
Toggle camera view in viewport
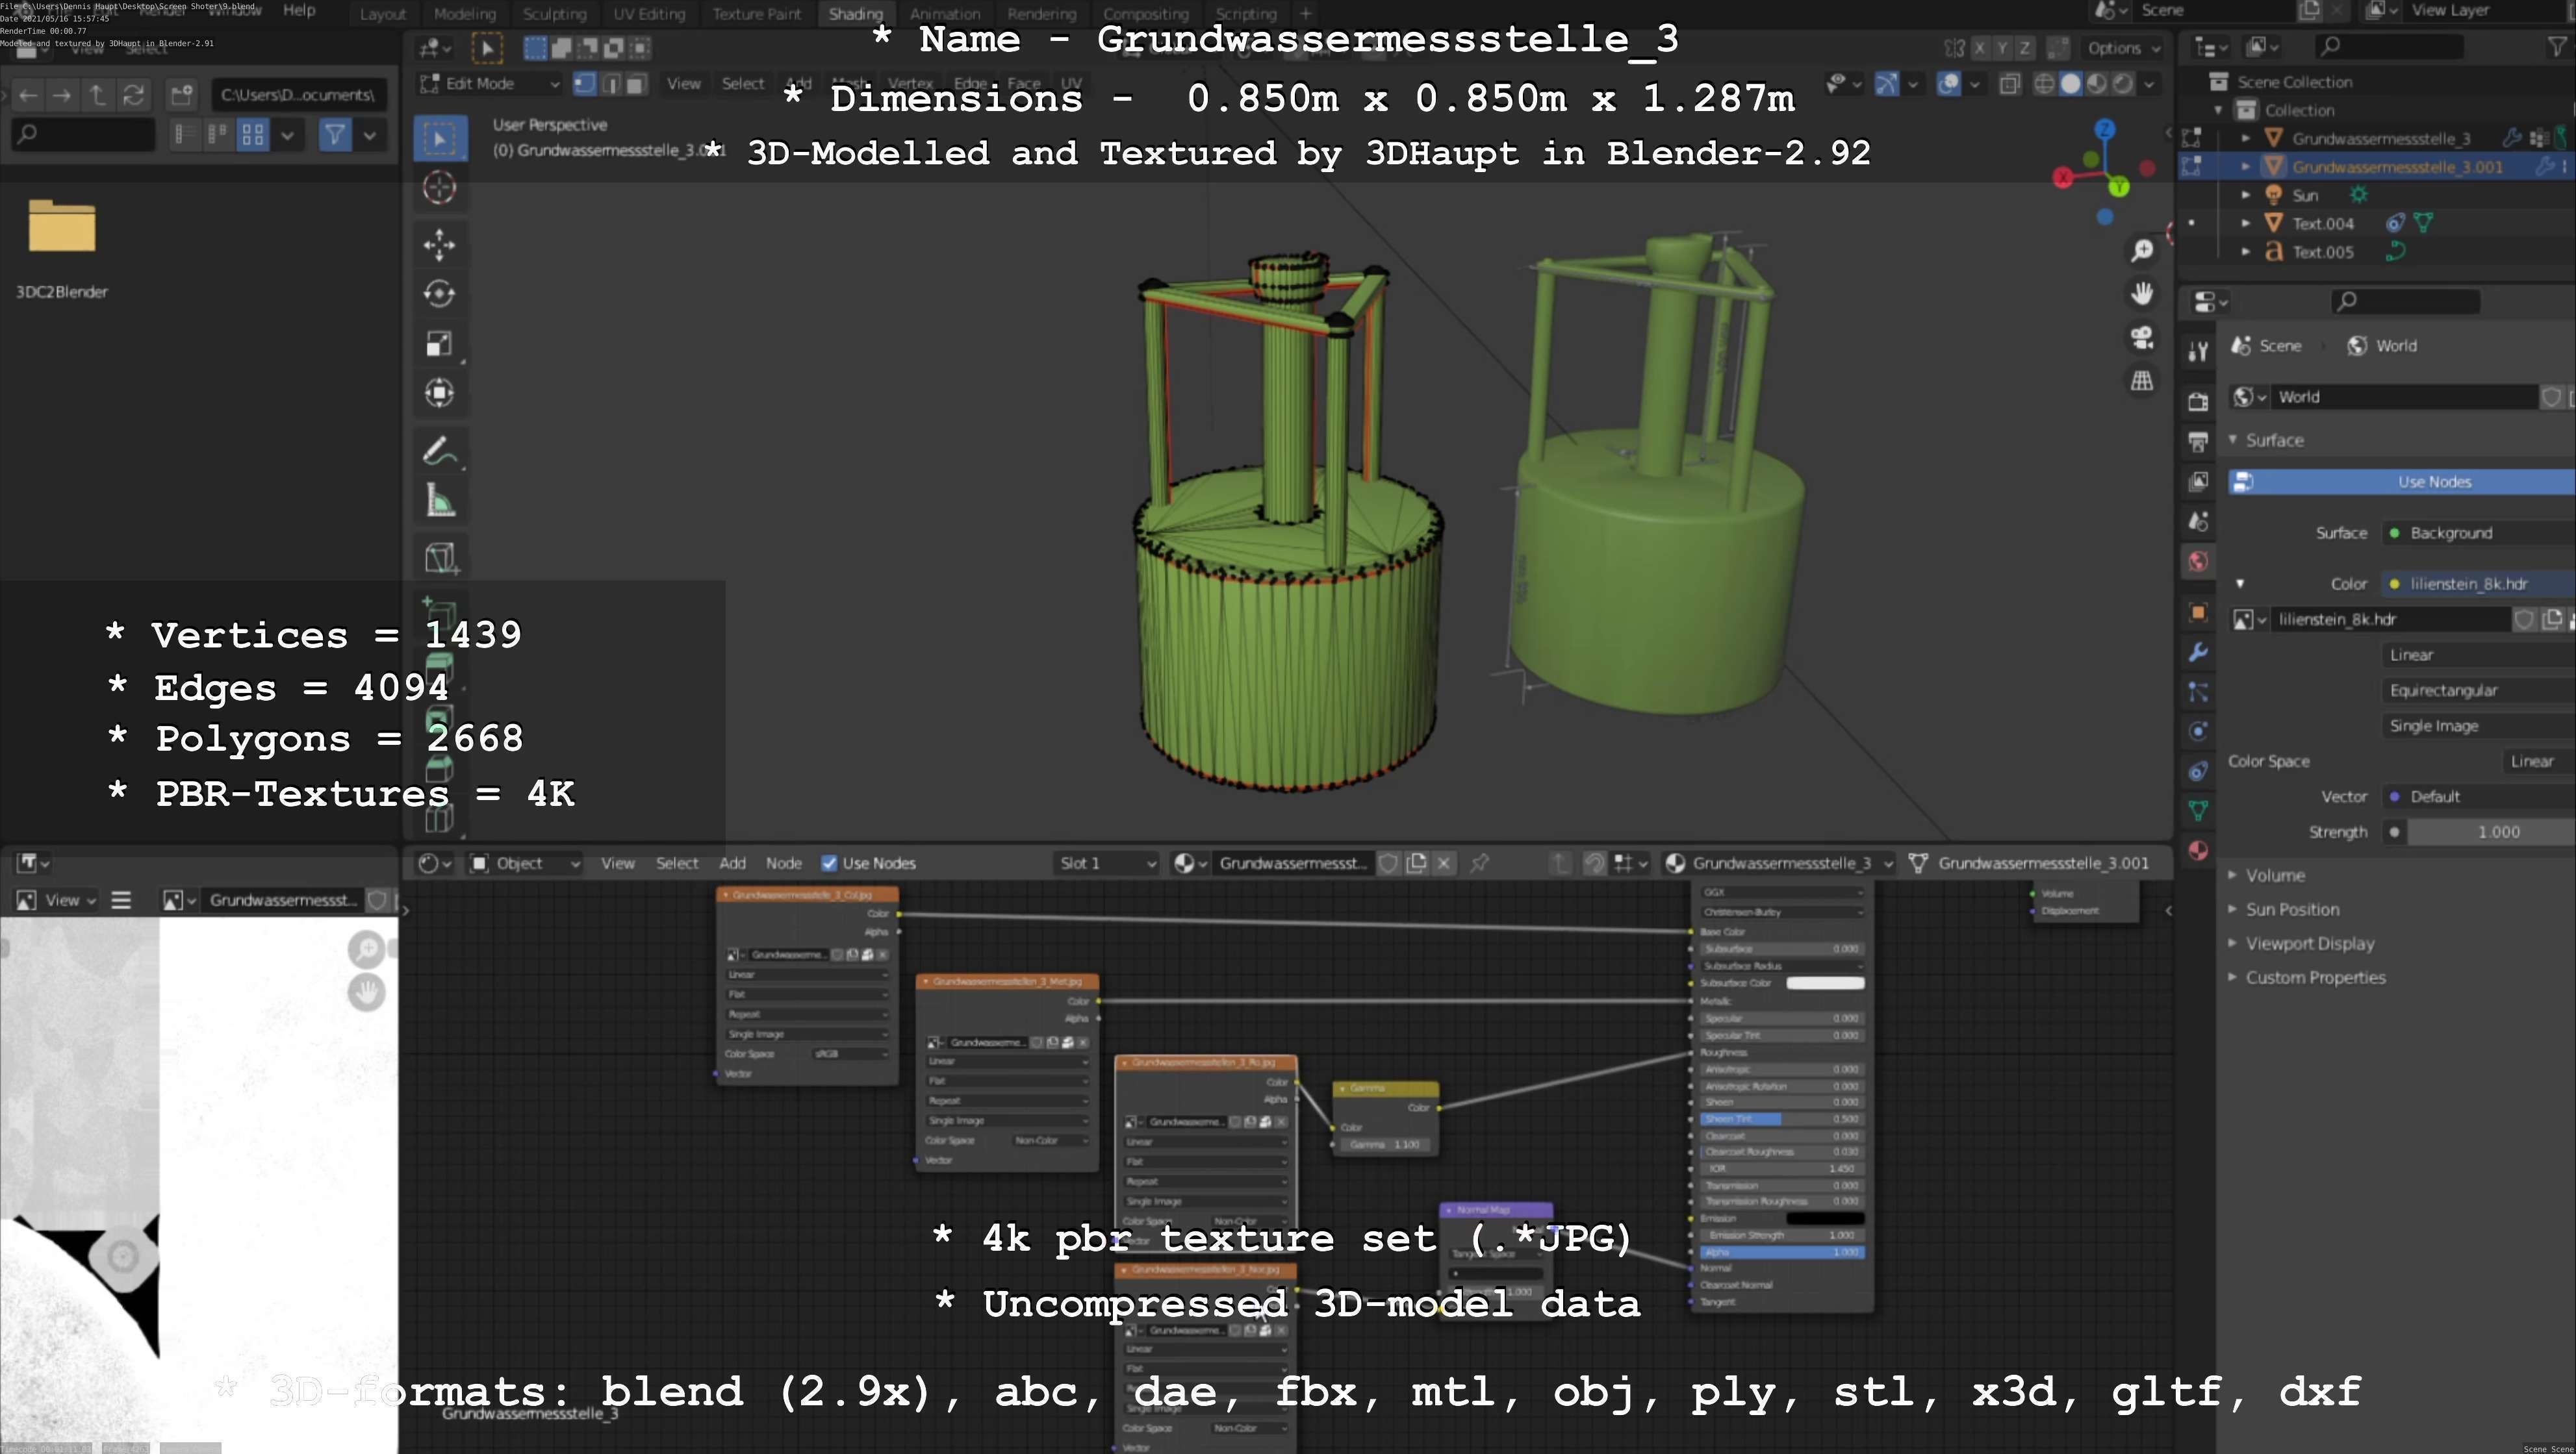pyautogui.click(x=2142, y=338)
